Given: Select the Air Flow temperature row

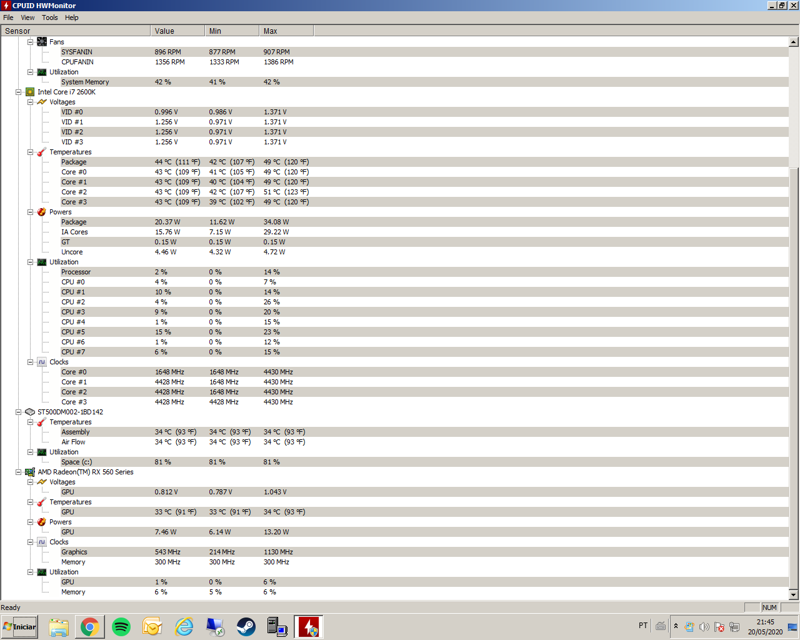Looking at the screenshot, I should (x=424, y=442).
